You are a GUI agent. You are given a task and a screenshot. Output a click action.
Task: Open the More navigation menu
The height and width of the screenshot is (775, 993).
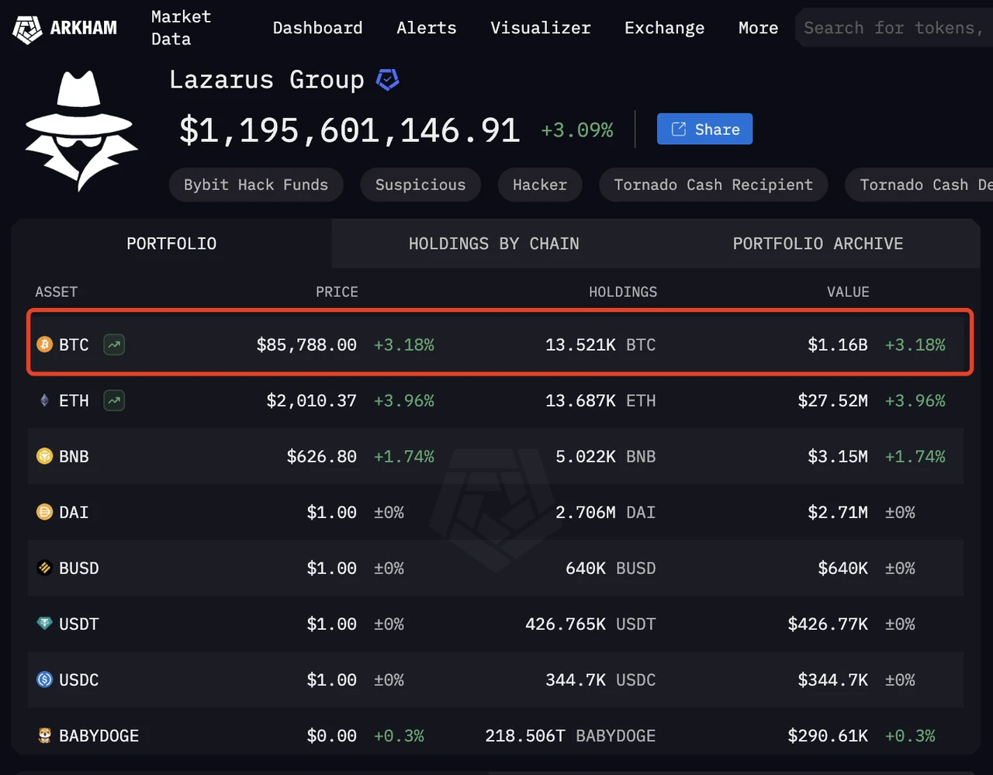pos(758,28)
